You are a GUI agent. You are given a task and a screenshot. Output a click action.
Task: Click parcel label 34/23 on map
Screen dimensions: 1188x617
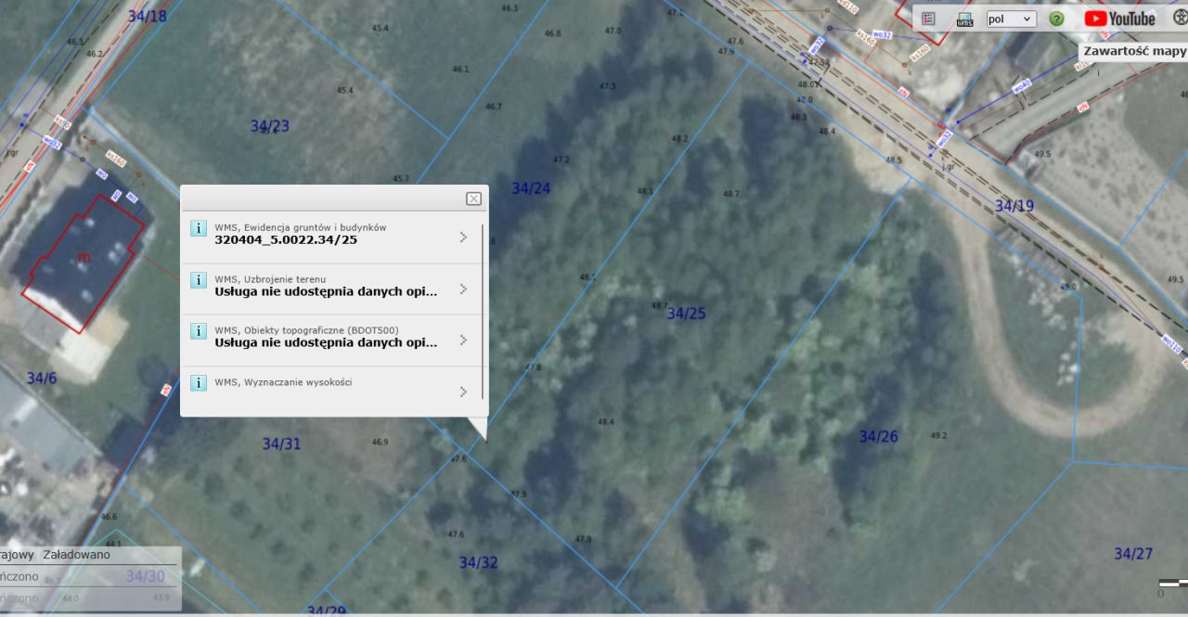coord(270,126)
